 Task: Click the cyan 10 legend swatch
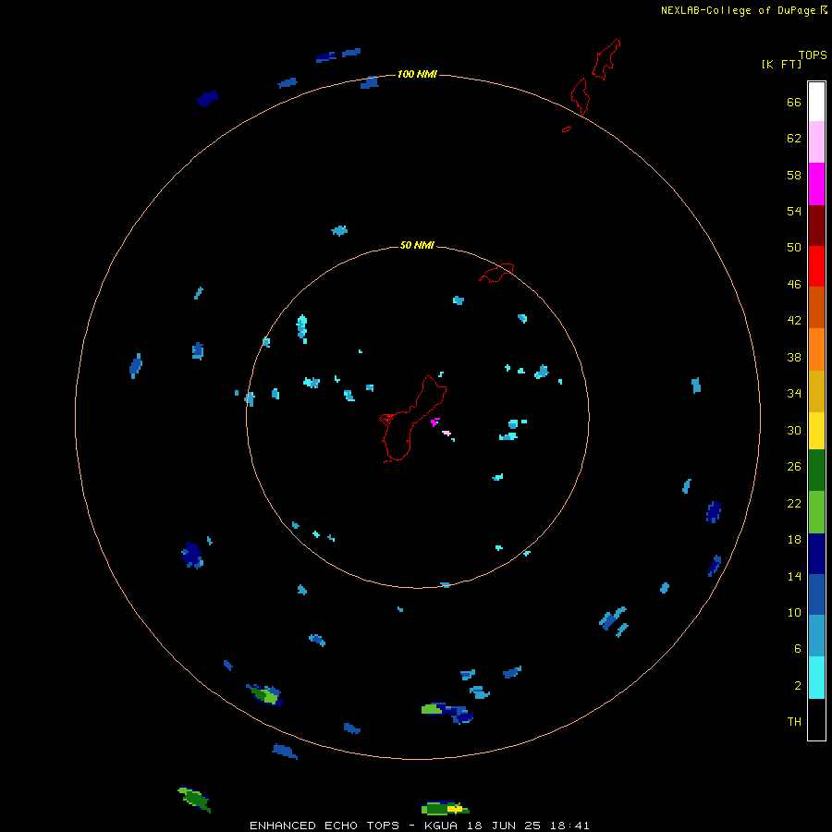point(816,678)
